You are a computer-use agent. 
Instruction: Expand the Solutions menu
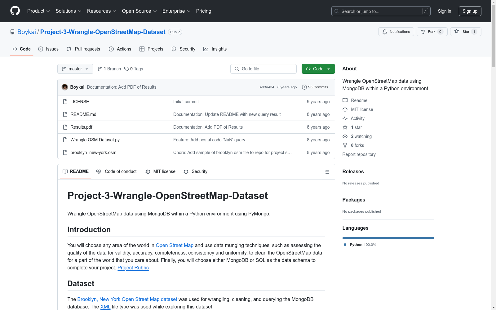pos(69,11)
